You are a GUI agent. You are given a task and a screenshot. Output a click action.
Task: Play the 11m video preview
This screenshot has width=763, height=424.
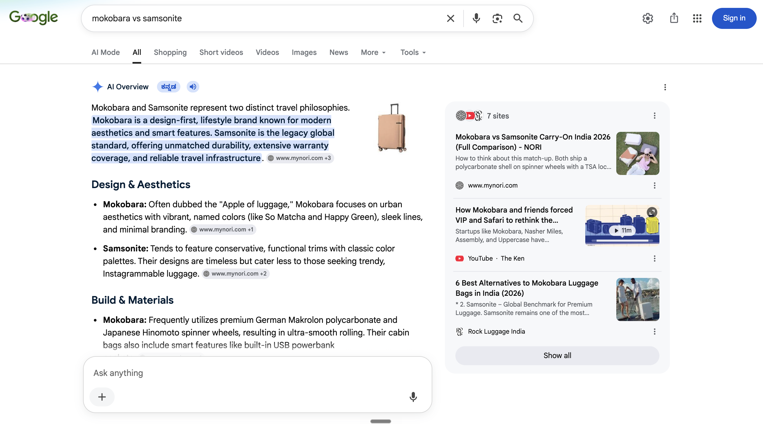coord(622,230)
